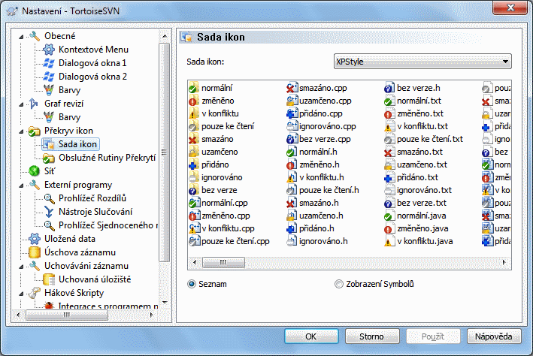
Task: Click the red exclamation folder icon for změněno
Action: (x=193, y=101)
